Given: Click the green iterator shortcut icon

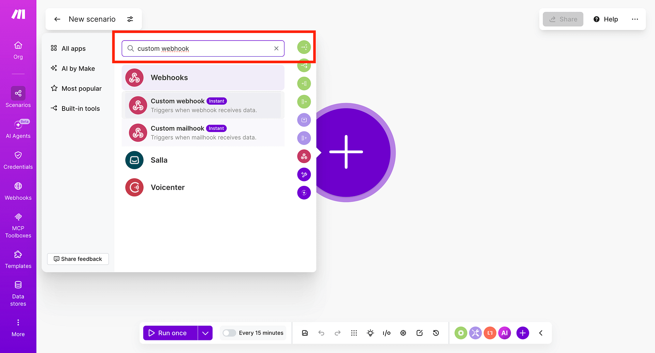Looking at the screenshot, I should click(x=304, y=102).
